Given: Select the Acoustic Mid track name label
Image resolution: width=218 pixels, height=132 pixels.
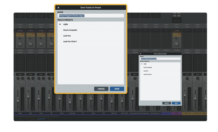Looking at the screenshot, I should [x=187, y=113].
